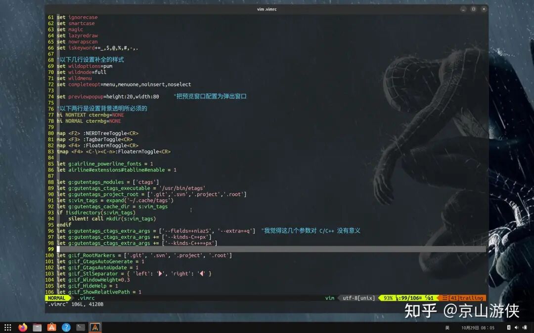Image resolution: width=534 pixels, height=333 pixels.
Task: Open the volume speaker tray icon
Action: click(516, 328)
